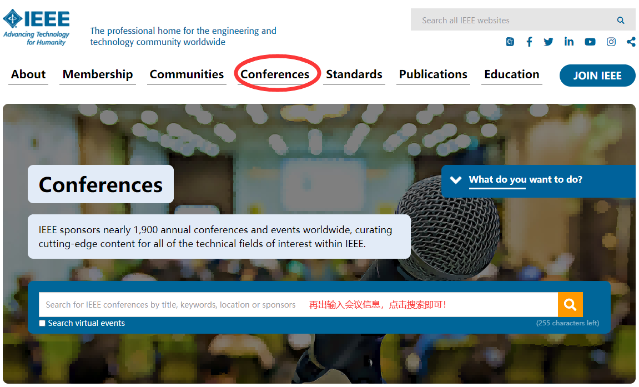Open the About menu
The height and width of the screenshot is (387, 639).
tap(28, 74)
